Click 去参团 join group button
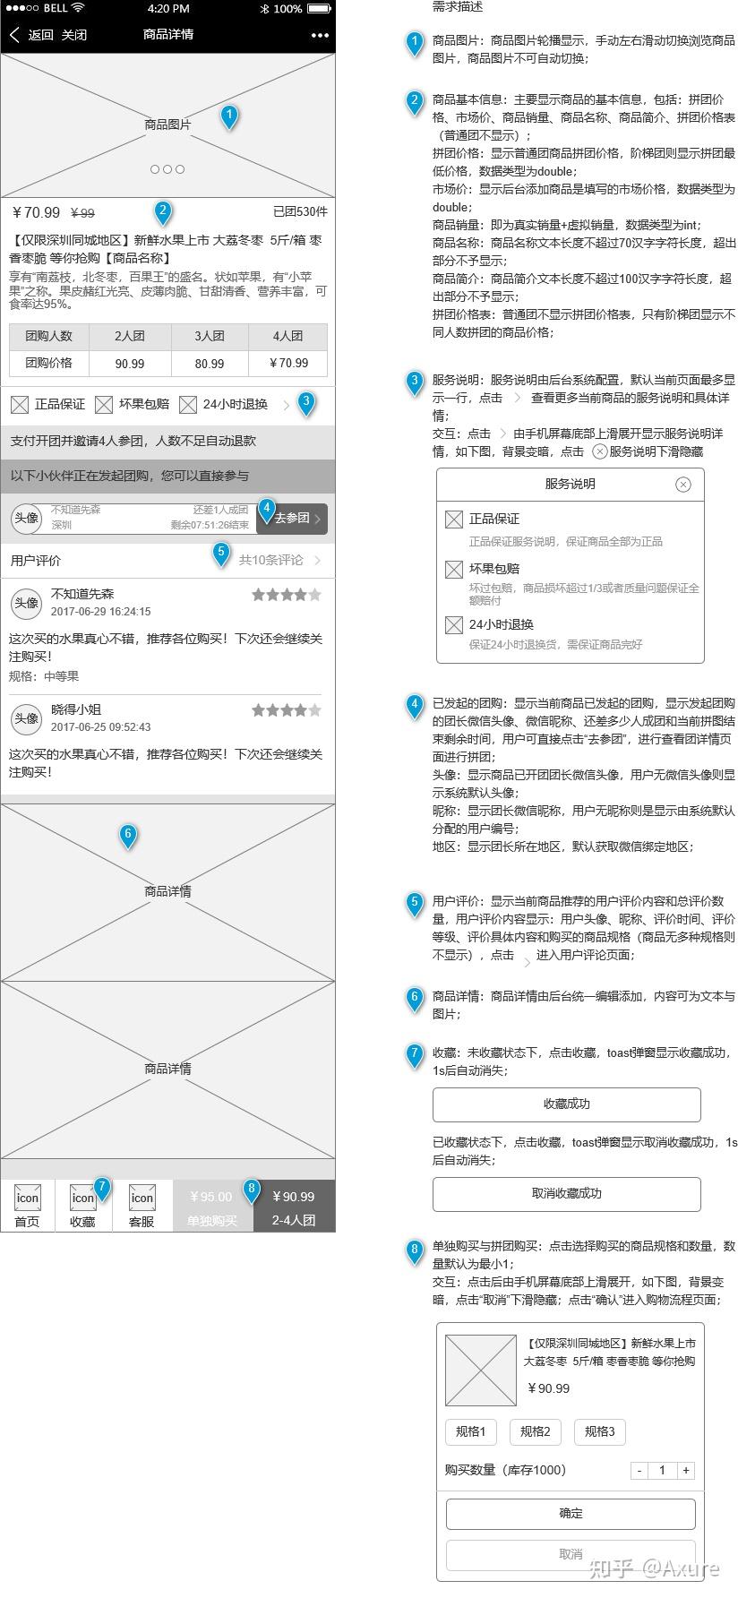 coord(293,519)
